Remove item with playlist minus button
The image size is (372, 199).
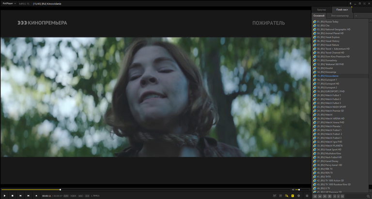338,197
